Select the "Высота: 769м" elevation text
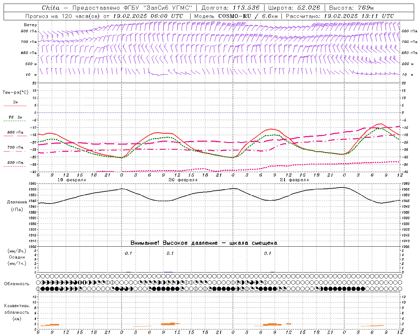The width and height of the screenshot is (419, 335). (351, 8)
